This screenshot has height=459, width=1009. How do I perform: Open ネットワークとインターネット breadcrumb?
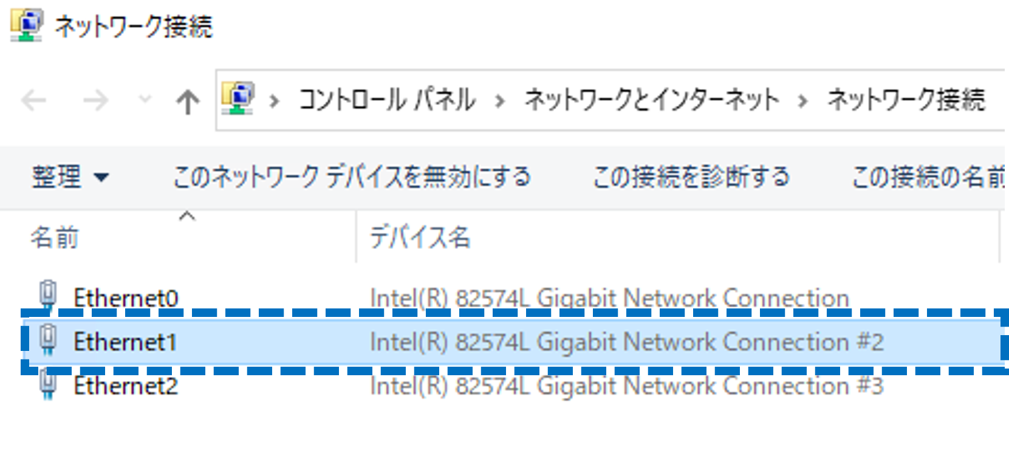click(x=652, y=100)
